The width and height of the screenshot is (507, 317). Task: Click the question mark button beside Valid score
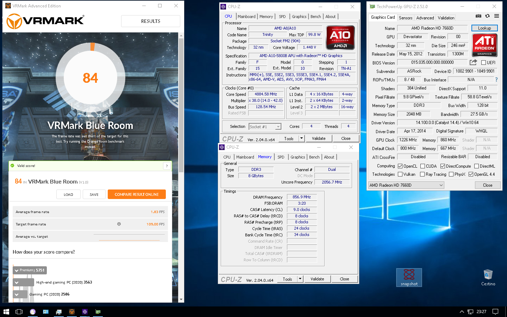167,166
